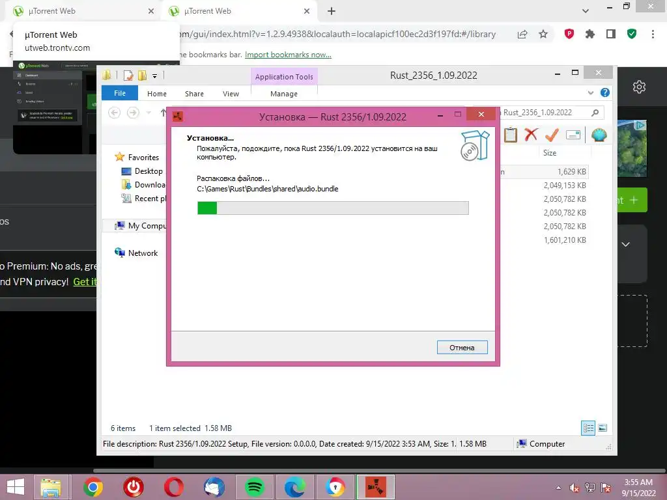Viewport: 667px width, 500px height.
Task: Click the Application Tools contextual tab
Action: pyautogui.click(x=284, y=77)
